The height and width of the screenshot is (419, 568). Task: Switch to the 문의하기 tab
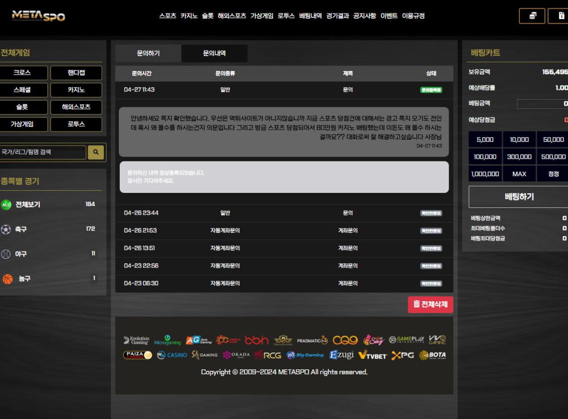pos(148,53)
